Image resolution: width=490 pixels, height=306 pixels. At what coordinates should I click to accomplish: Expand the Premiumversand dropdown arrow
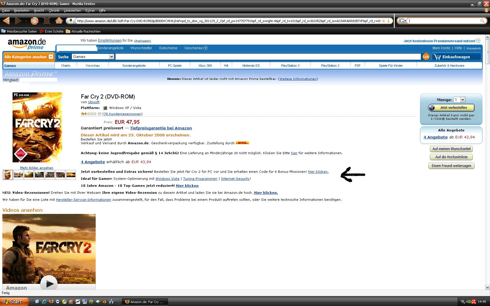pyautogui.click(x=478, y=41)
